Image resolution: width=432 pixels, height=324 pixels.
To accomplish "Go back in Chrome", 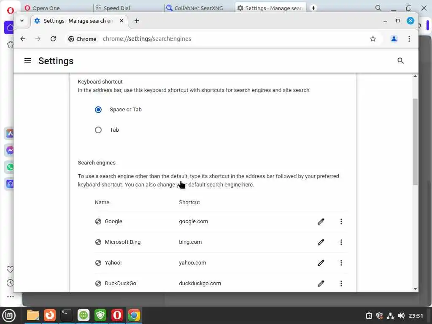I will 23,39.
